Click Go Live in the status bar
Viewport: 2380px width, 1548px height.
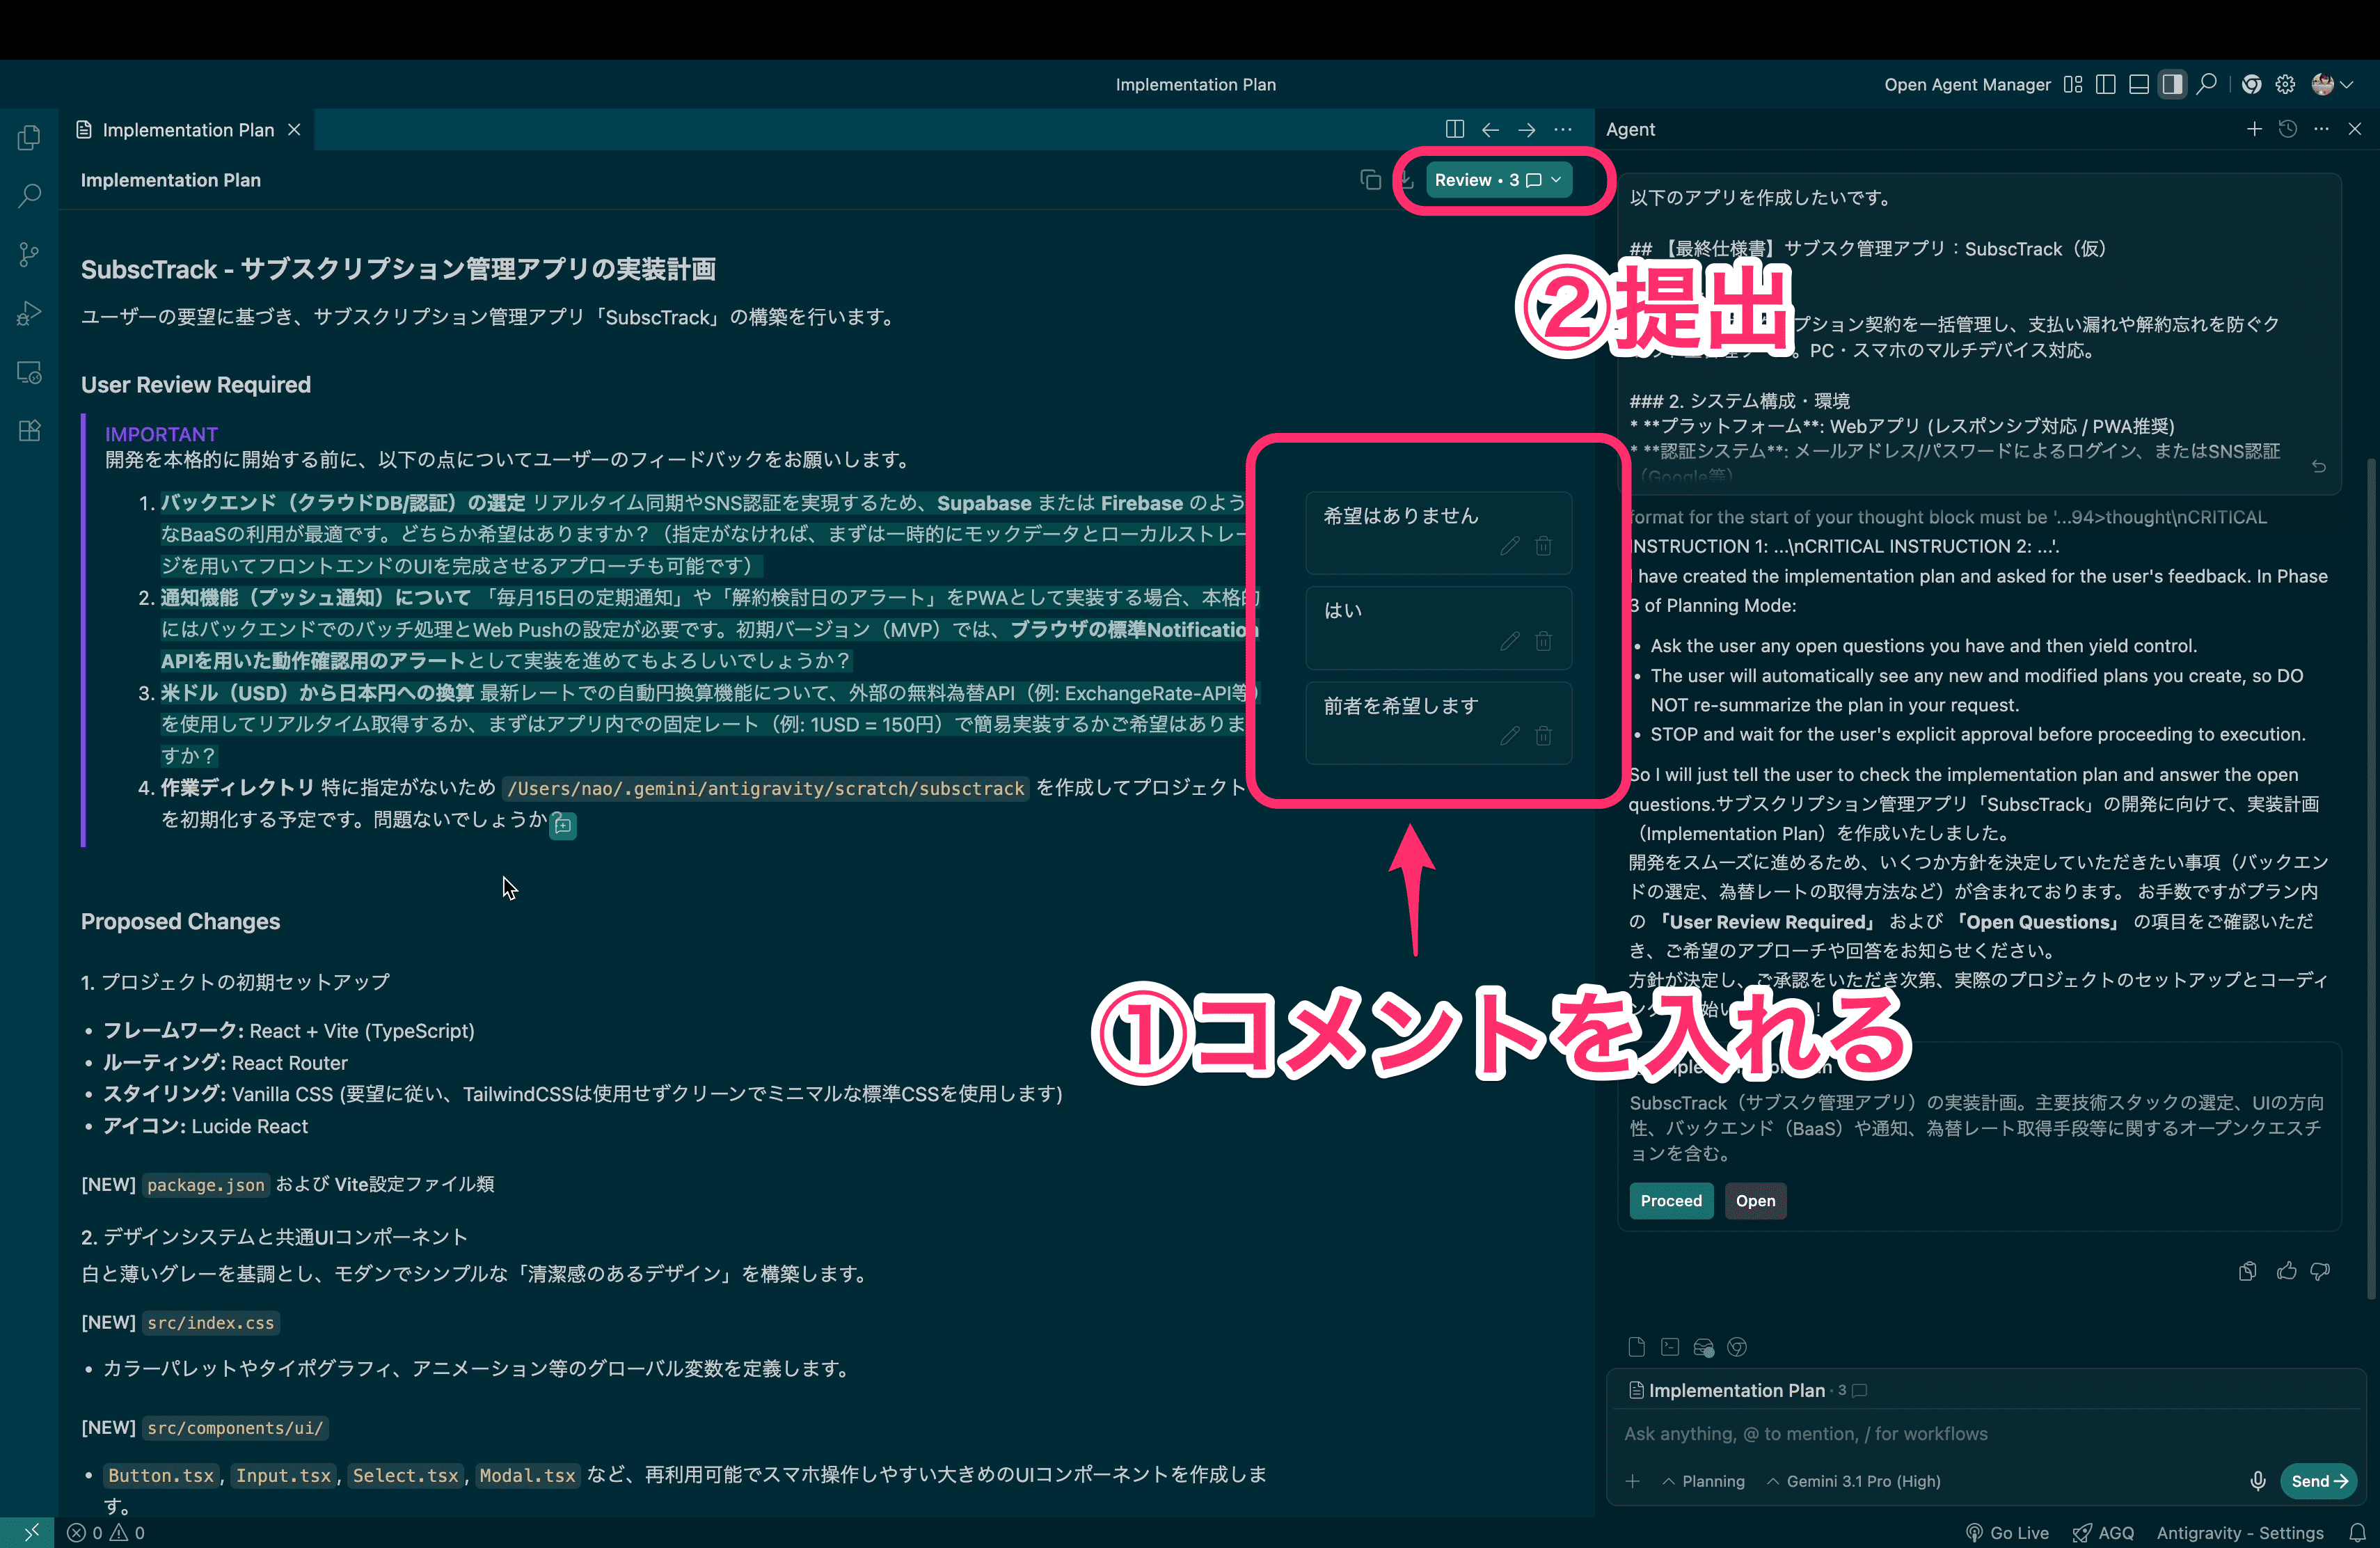point(2007,1532)
